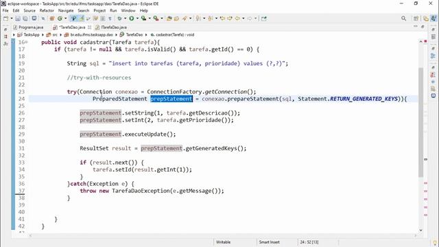Close the TarefaDao.java editor tab
This screenshot has width=439, height=247.
(x=90, y=27)
